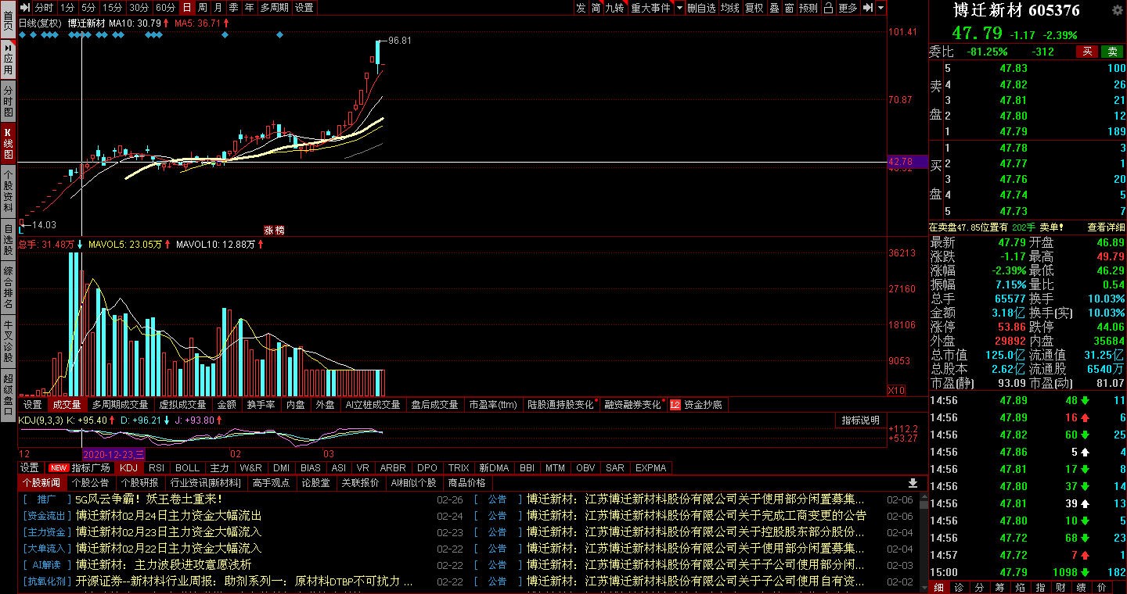This screenshot has width=1127, height=594.
Task: Click the green 卖 sell button
Action: [x=1112, y=52]
